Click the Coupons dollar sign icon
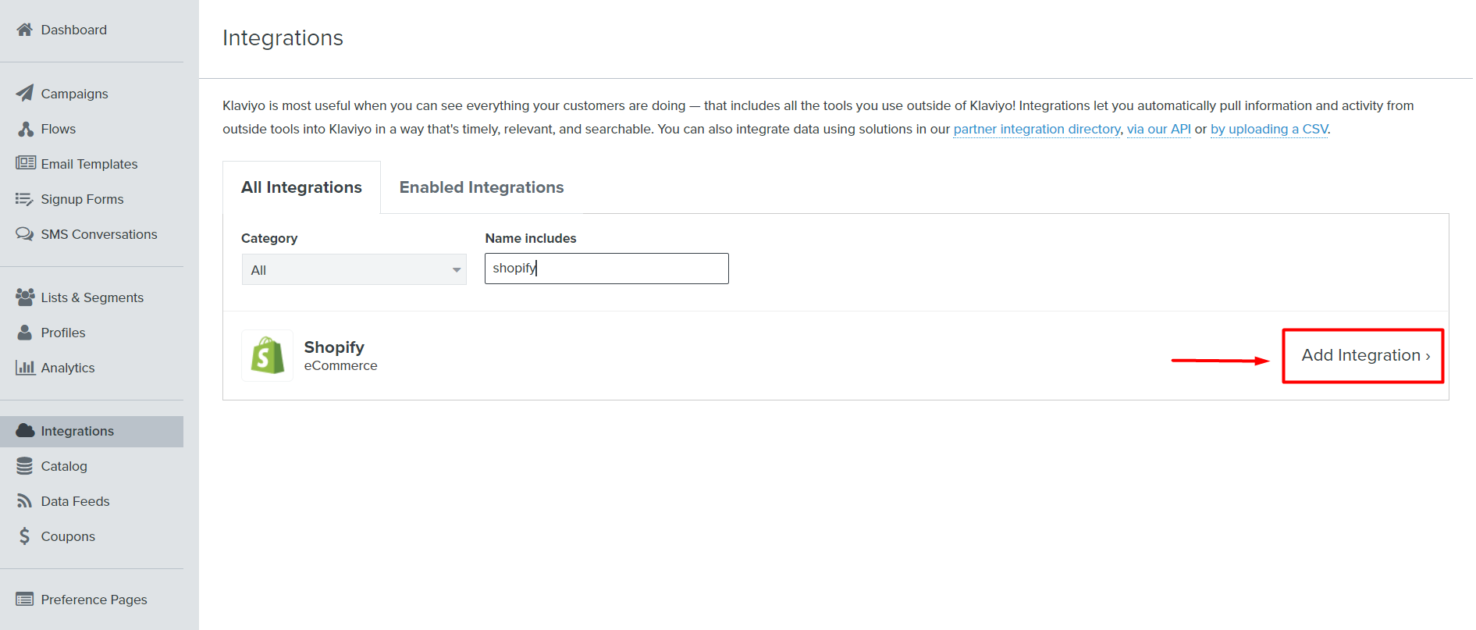Viewport: 1476px width, 630px height. 25,536
